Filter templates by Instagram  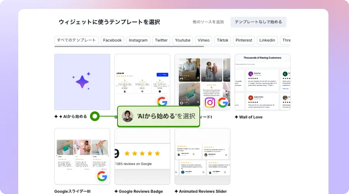click(x=138, y=40)
